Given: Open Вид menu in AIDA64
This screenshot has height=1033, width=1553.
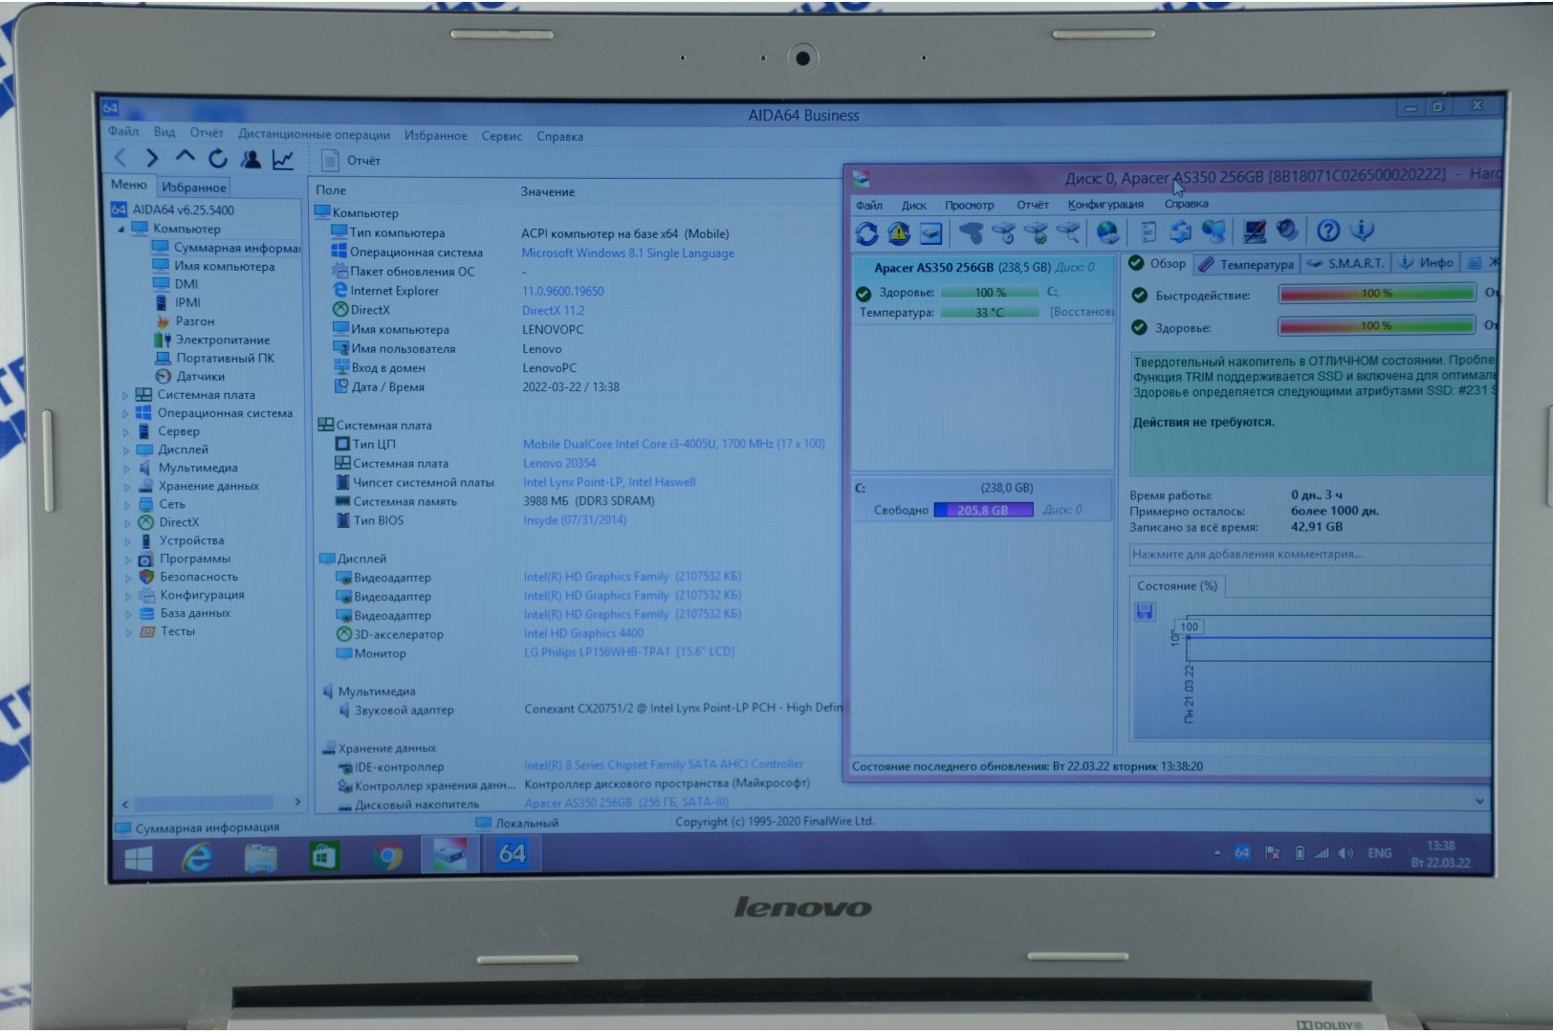Looking at the screenshot, I should (164, 132).
